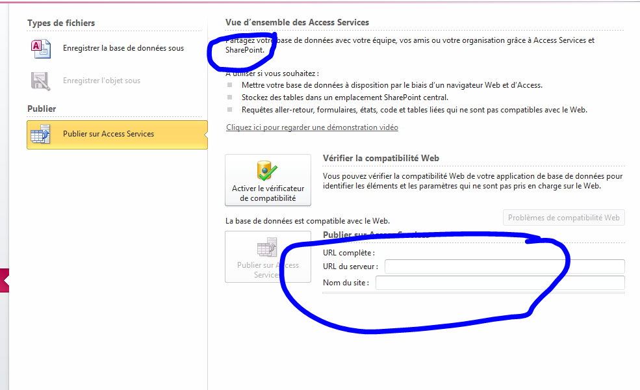Viewport: 640px width, 390px height.
Task: Click the Access database save icon
Action: pyautogui.click(x=41, y=49)
